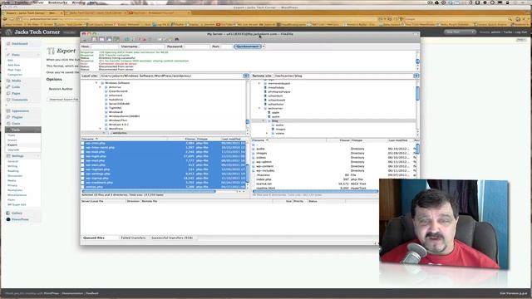The height and width of the screenshot is (299, 532).
Task: Click the Plugins icon in WordPress sidebar
Action: click(x=8, y=117)
